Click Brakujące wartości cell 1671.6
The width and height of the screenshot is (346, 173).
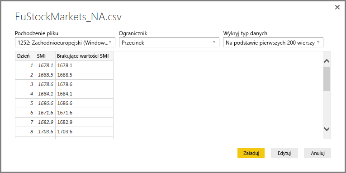[x=84, y=113]
